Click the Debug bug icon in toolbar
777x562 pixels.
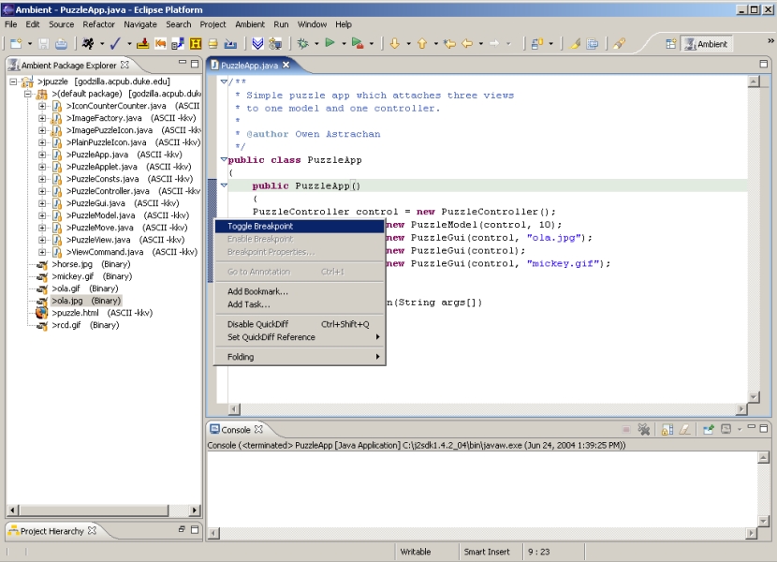click(302, 44)
